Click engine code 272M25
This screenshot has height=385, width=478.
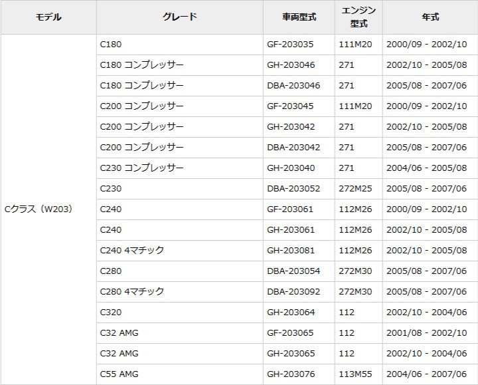pos(355,189)
